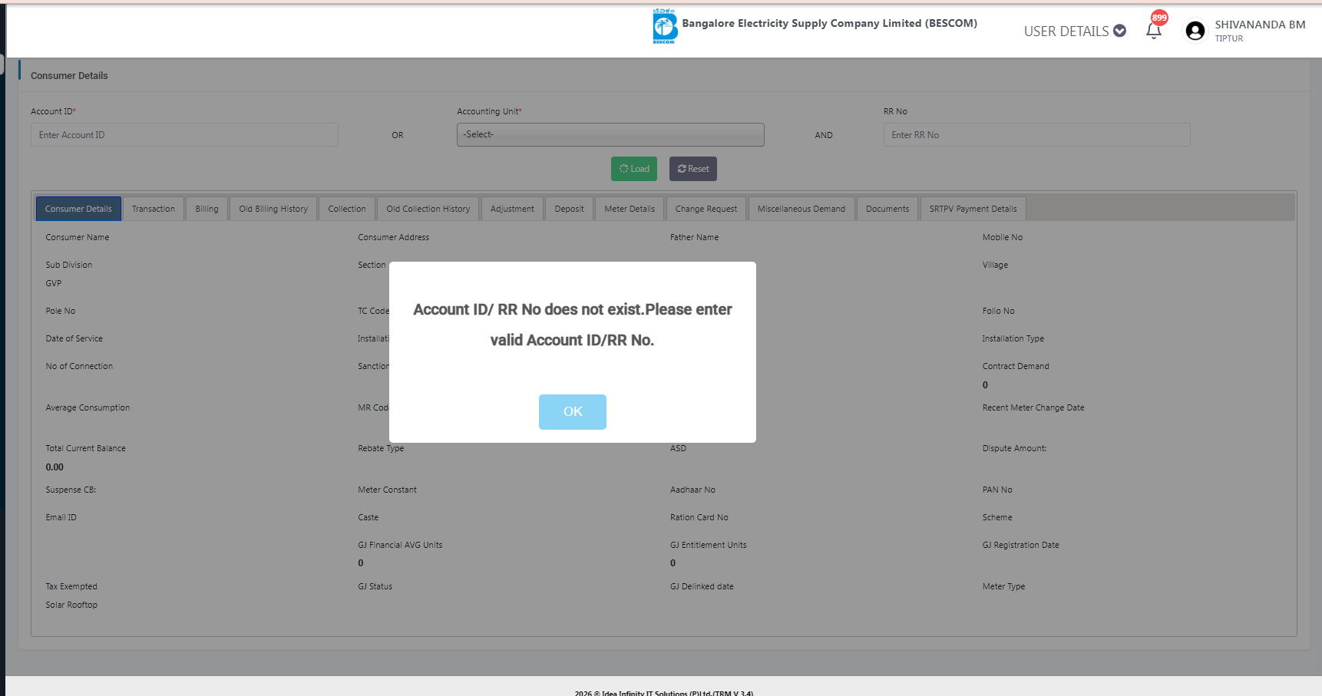
Task: Select the Old Billing History tab
Action: point(273,209)
